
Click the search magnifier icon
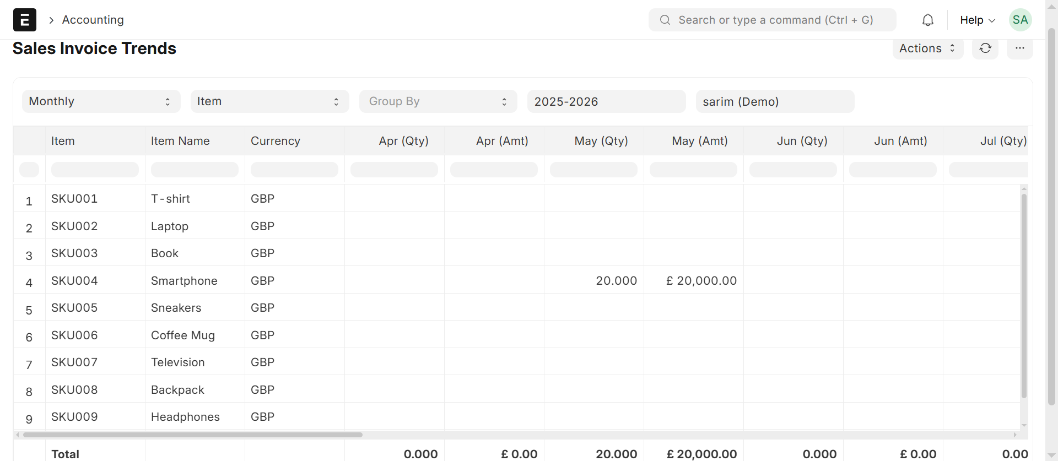click(x=665, y=20)
